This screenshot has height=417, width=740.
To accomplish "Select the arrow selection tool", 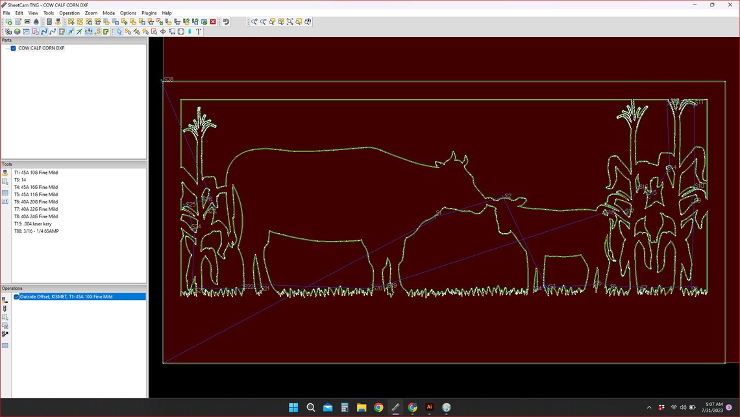I will [119, 31].
